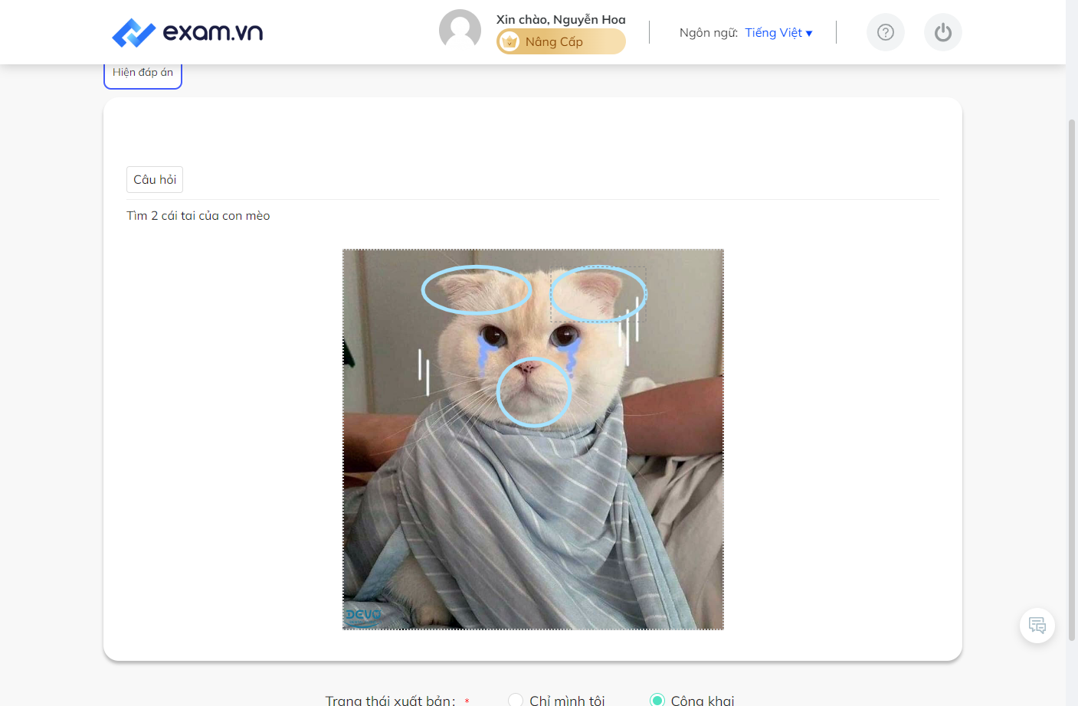Click the right ear ellipse on the cat

(598, 293)
